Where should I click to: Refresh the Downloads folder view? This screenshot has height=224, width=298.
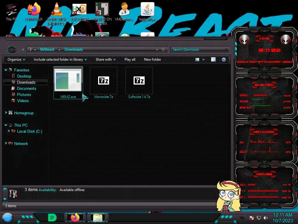coord(163,50)
